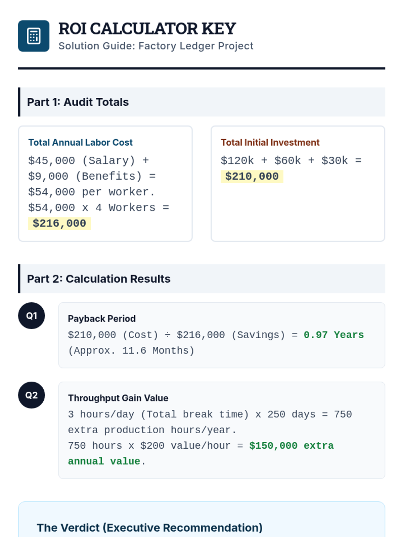Click the $54,000 x 4 Workers line

[x=98, y=208]
